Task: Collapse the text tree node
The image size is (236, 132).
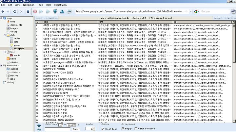Action: click(x=5, y=52)
